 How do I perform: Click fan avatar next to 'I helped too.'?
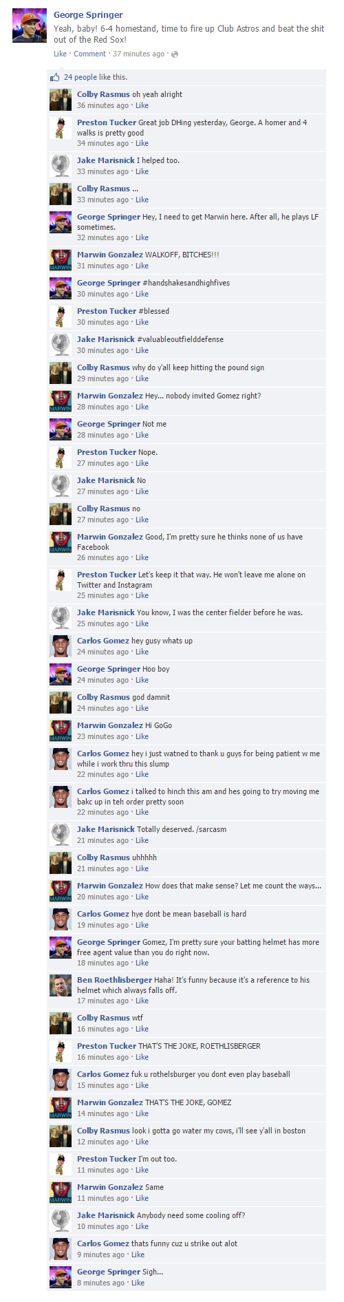tap(61, 165)
